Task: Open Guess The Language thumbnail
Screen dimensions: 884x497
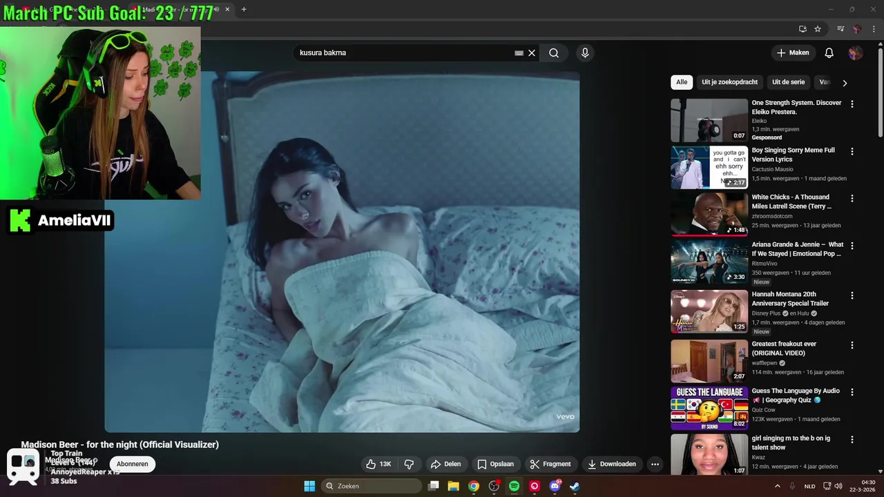Action: coord(709,408)
